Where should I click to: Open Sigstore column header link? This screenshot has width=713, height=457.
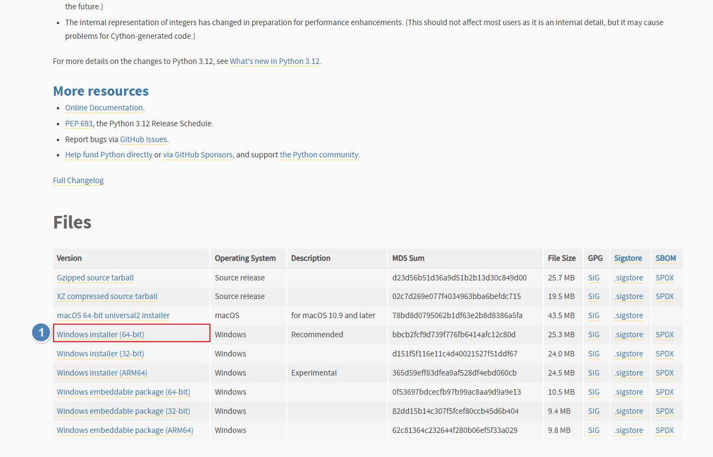628,258
